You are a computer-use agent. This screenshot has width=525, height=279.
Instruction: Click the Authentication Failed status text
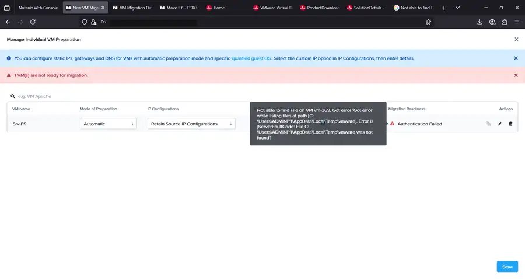(419, 124)
